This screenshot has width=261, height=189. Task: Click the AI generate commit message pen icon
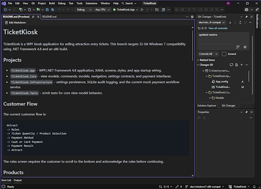(x=238, y=47)
